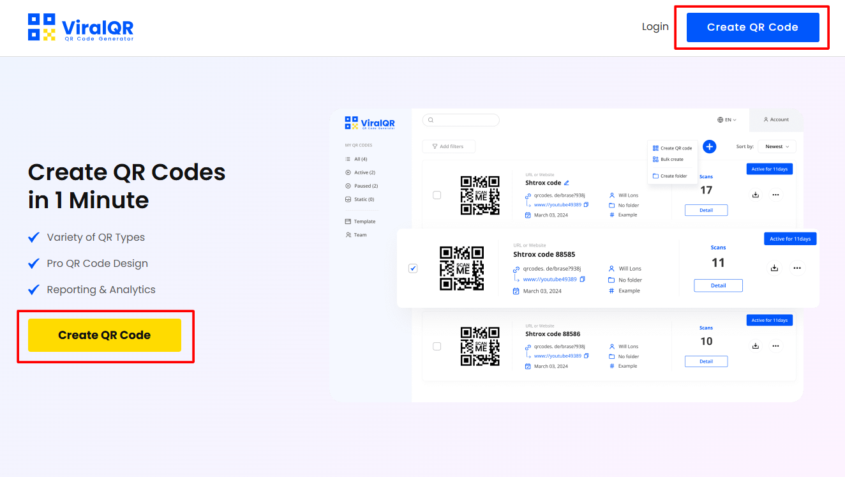The width and height of the screenshot is (845, 477).
Task: Click the 'Reporting & Analytics' text
Action: 101,290
